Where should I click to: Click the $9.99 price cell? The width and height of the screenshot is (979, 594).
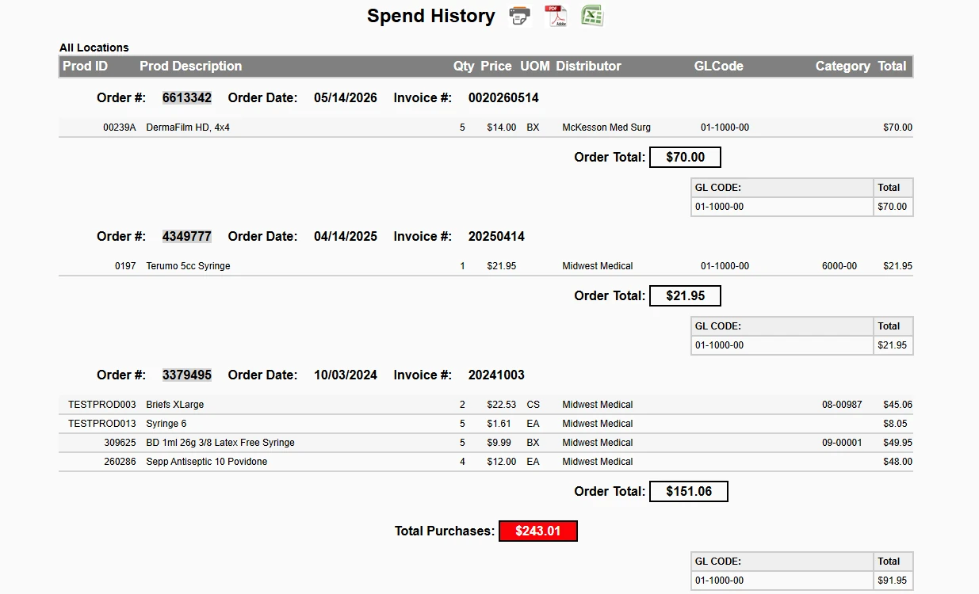pyautogui.click(x=499, y=442)
